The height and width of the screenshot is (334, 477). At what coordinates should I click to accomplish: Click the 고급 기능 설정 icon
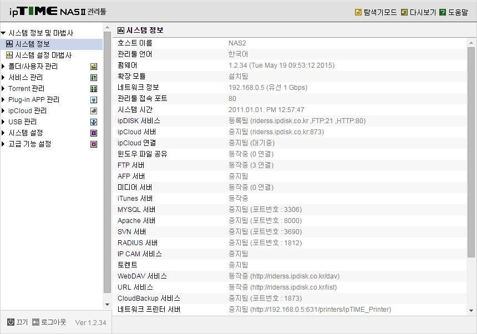[94, 144]
